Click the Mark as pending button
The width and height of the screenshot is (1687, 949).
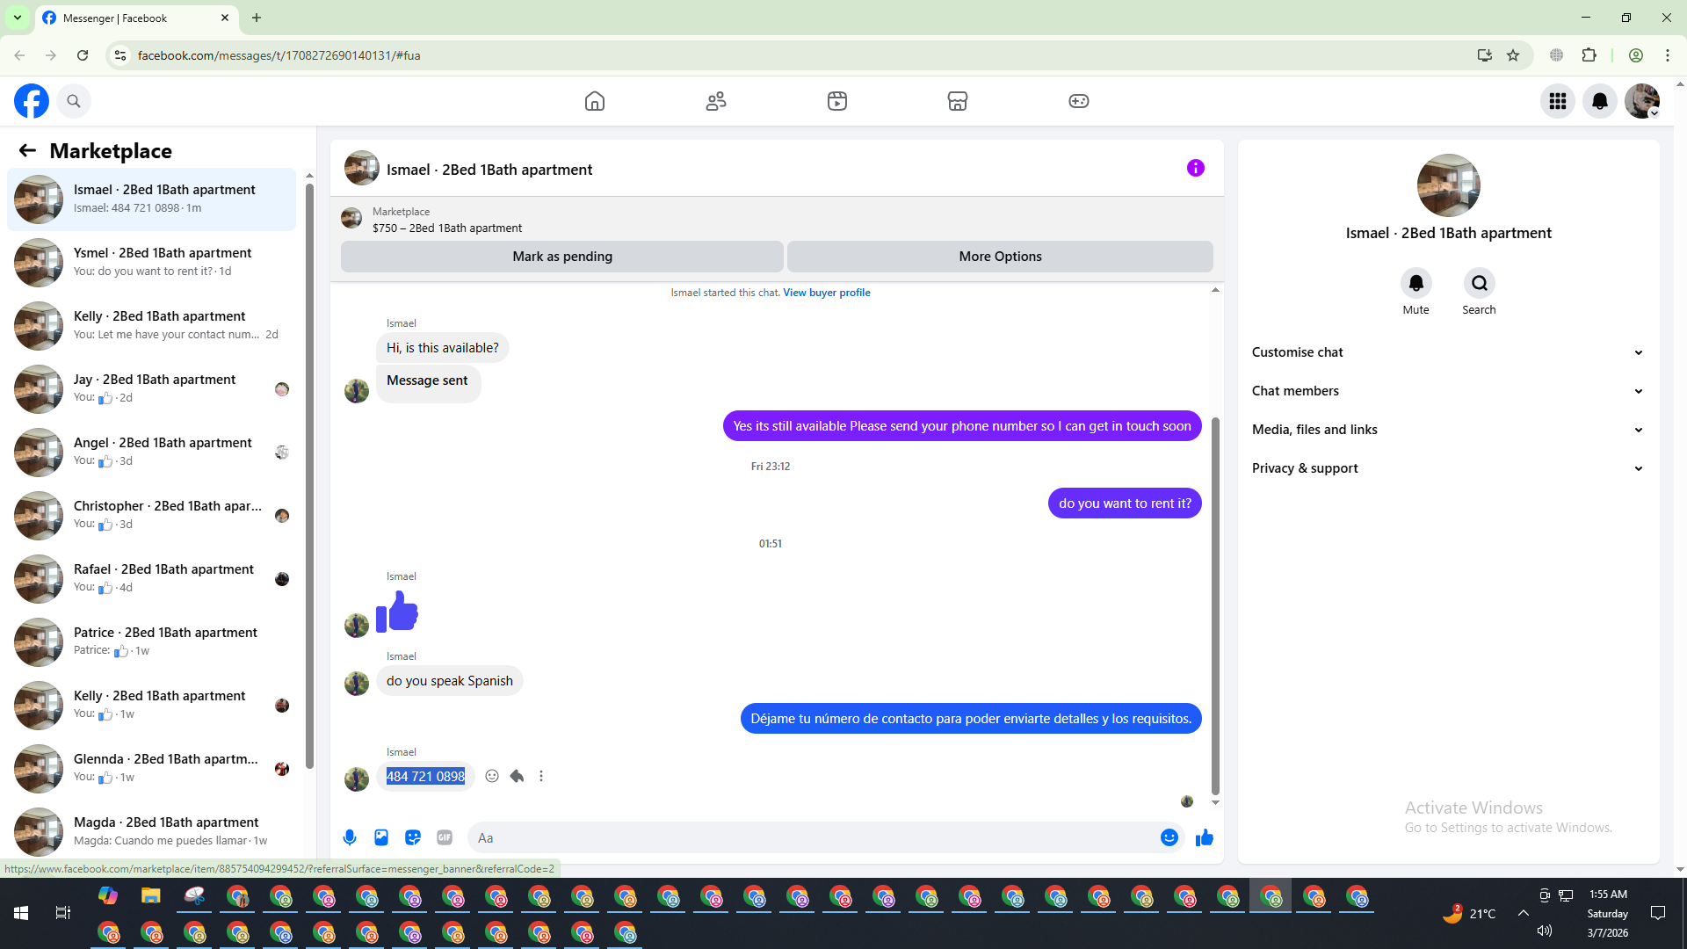[562, 257]
